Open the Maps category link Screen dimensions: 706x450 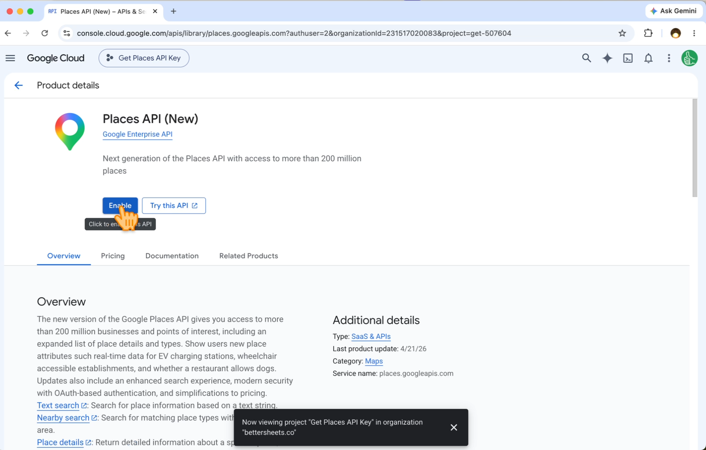[374, 361]
